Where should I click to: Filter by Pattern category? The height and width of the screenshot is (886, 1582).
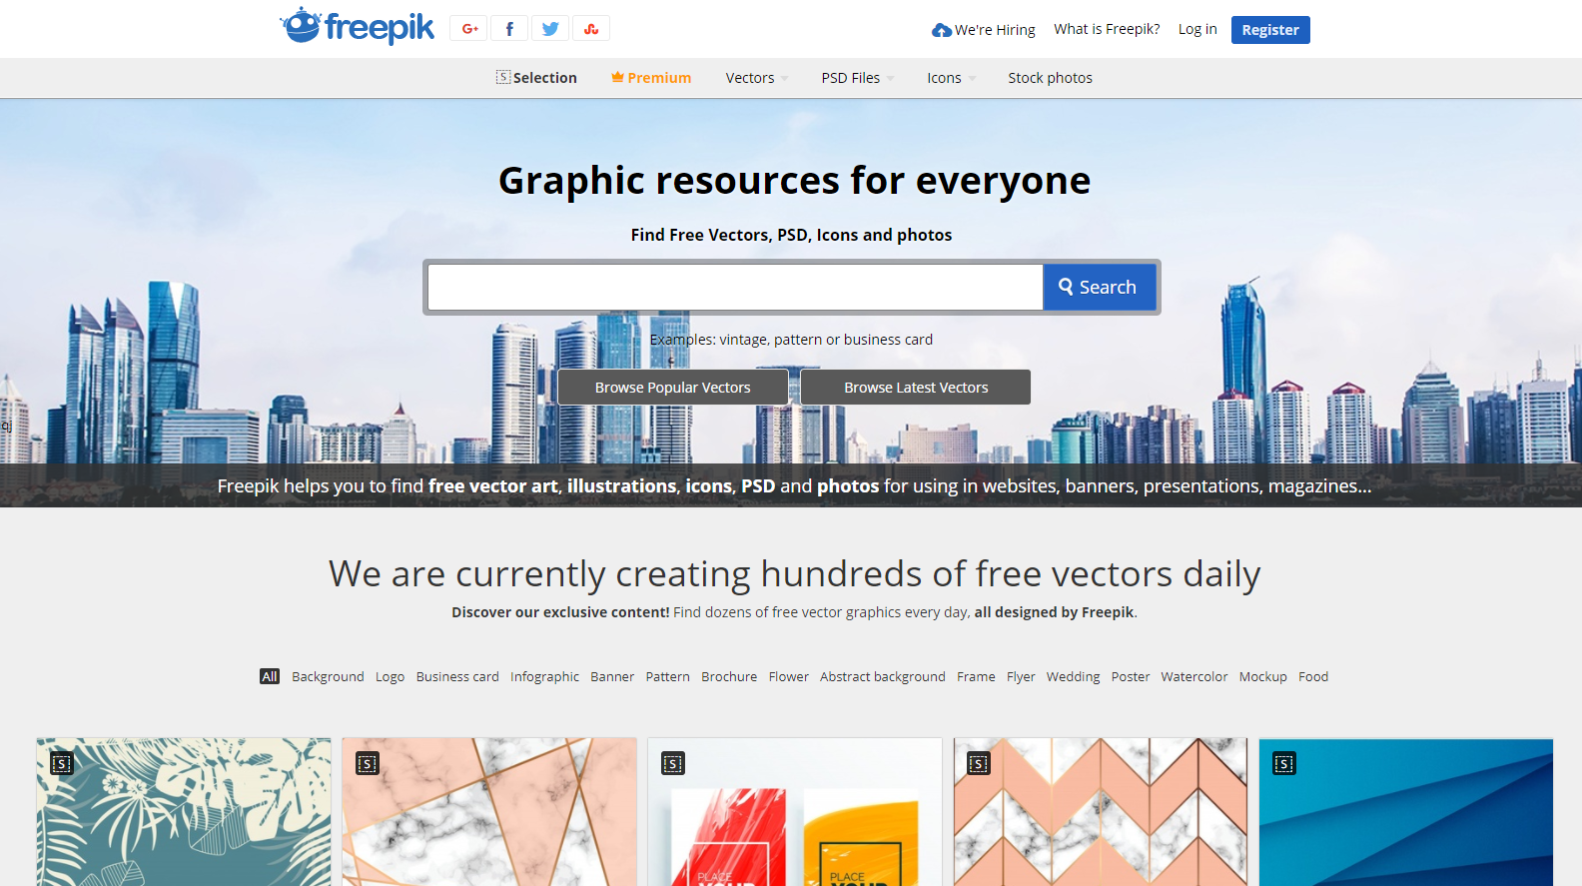668,676
